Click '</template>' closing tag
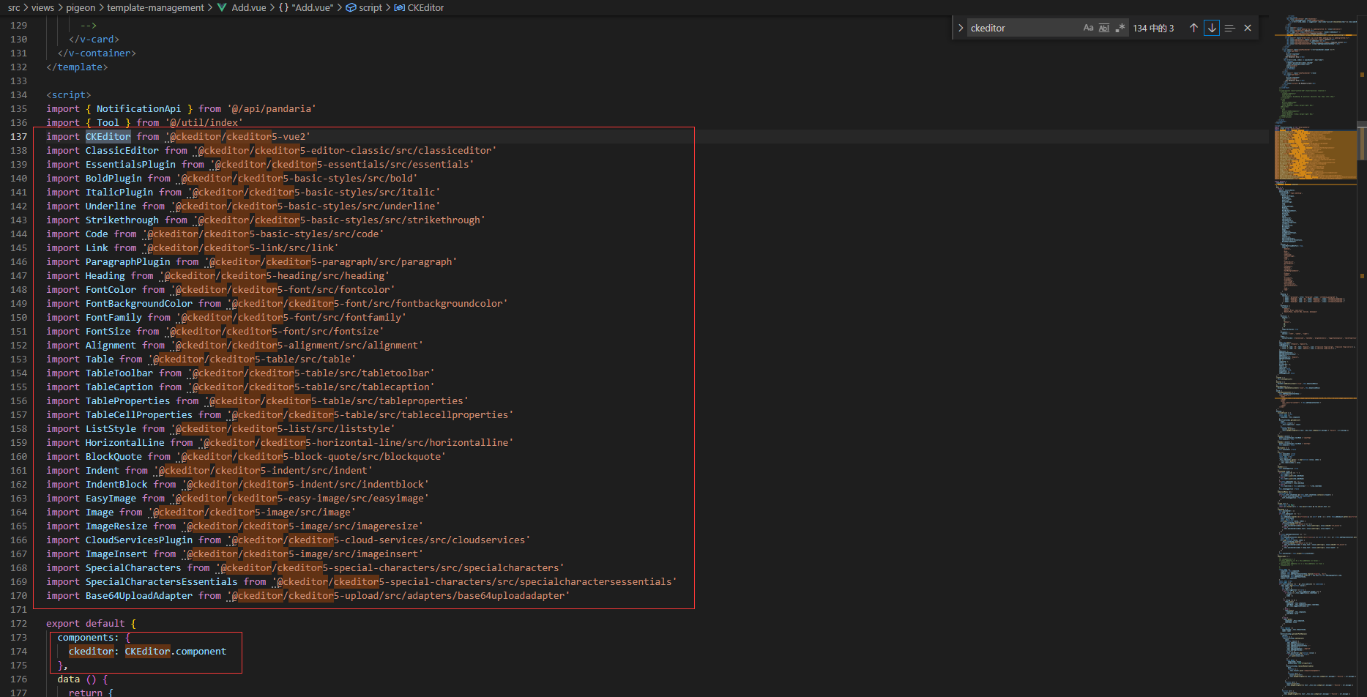This screenshot has width=1367, height=697. pyautogui.click(x=77, y=67)
